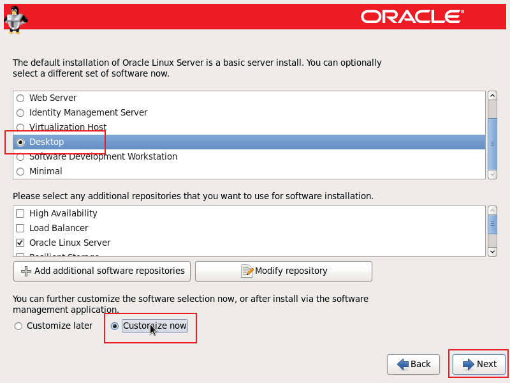Click up arrow of software list scrollbar
Viewport: 510px width, 383px height.
(492, 95)
